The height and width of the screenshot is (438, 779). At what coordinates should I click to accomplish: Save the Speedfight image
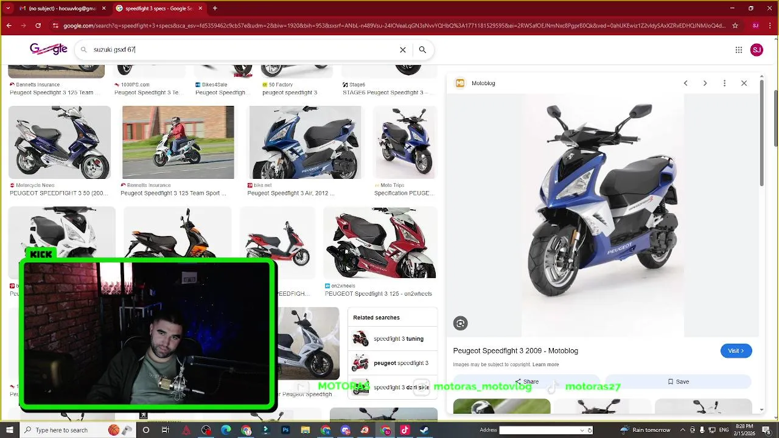pyautogui.click(x=678, y=381)
